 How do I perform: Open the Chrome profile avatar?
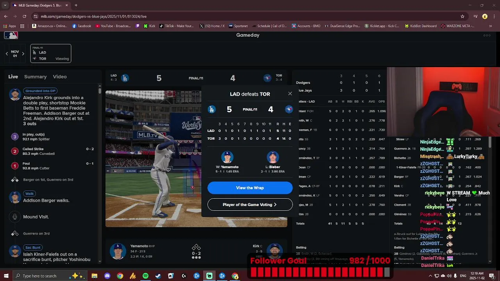(x=485, y=16)
